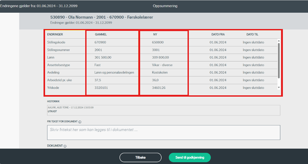Viewport: 308px width, 164px height.
Task: Select the Oppsummering title in the top bar
Action: click(165, 6)
